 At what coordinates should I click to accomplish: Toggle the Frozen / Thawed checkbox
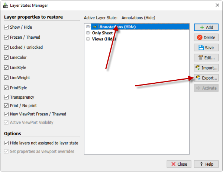coord(6,37)
